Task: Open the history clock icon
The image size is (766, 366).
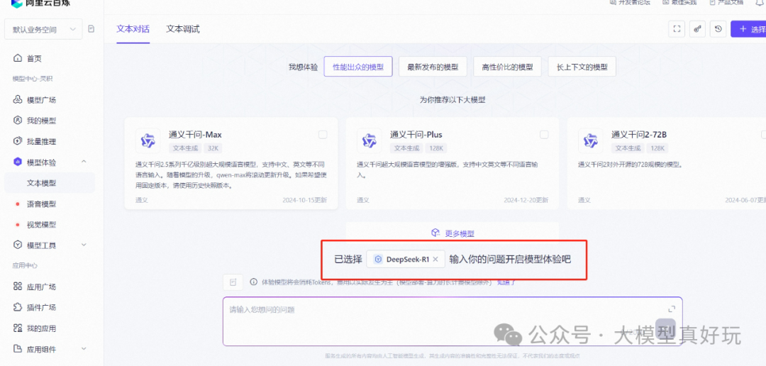Action: [718, 29]
